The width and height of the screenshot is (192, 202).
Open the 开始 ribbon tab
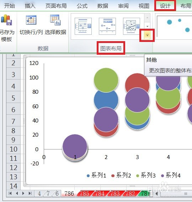(x=9, y=6)
